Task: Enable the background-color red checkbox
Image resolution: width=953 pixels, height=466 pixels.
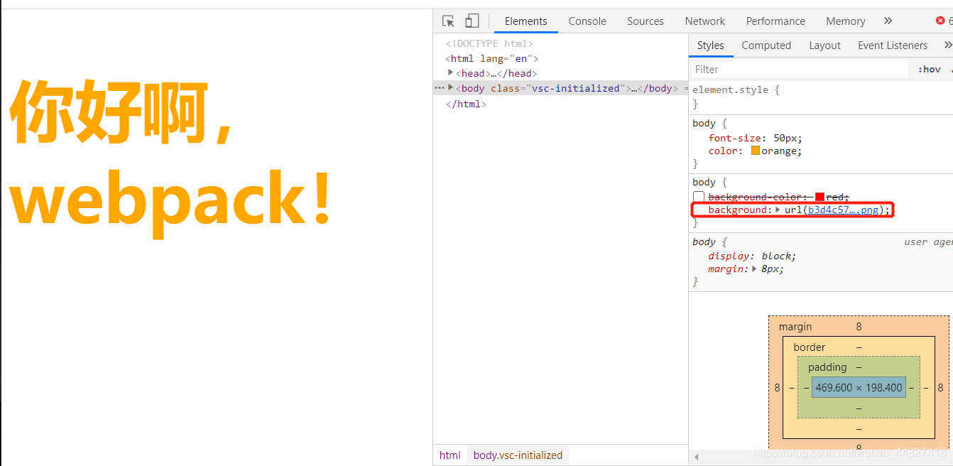Action: coord(699,197)
